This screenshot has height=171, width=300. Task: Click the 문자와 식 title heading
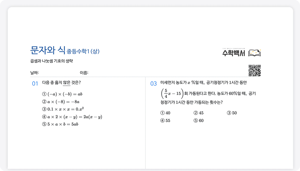pos(47,50)
